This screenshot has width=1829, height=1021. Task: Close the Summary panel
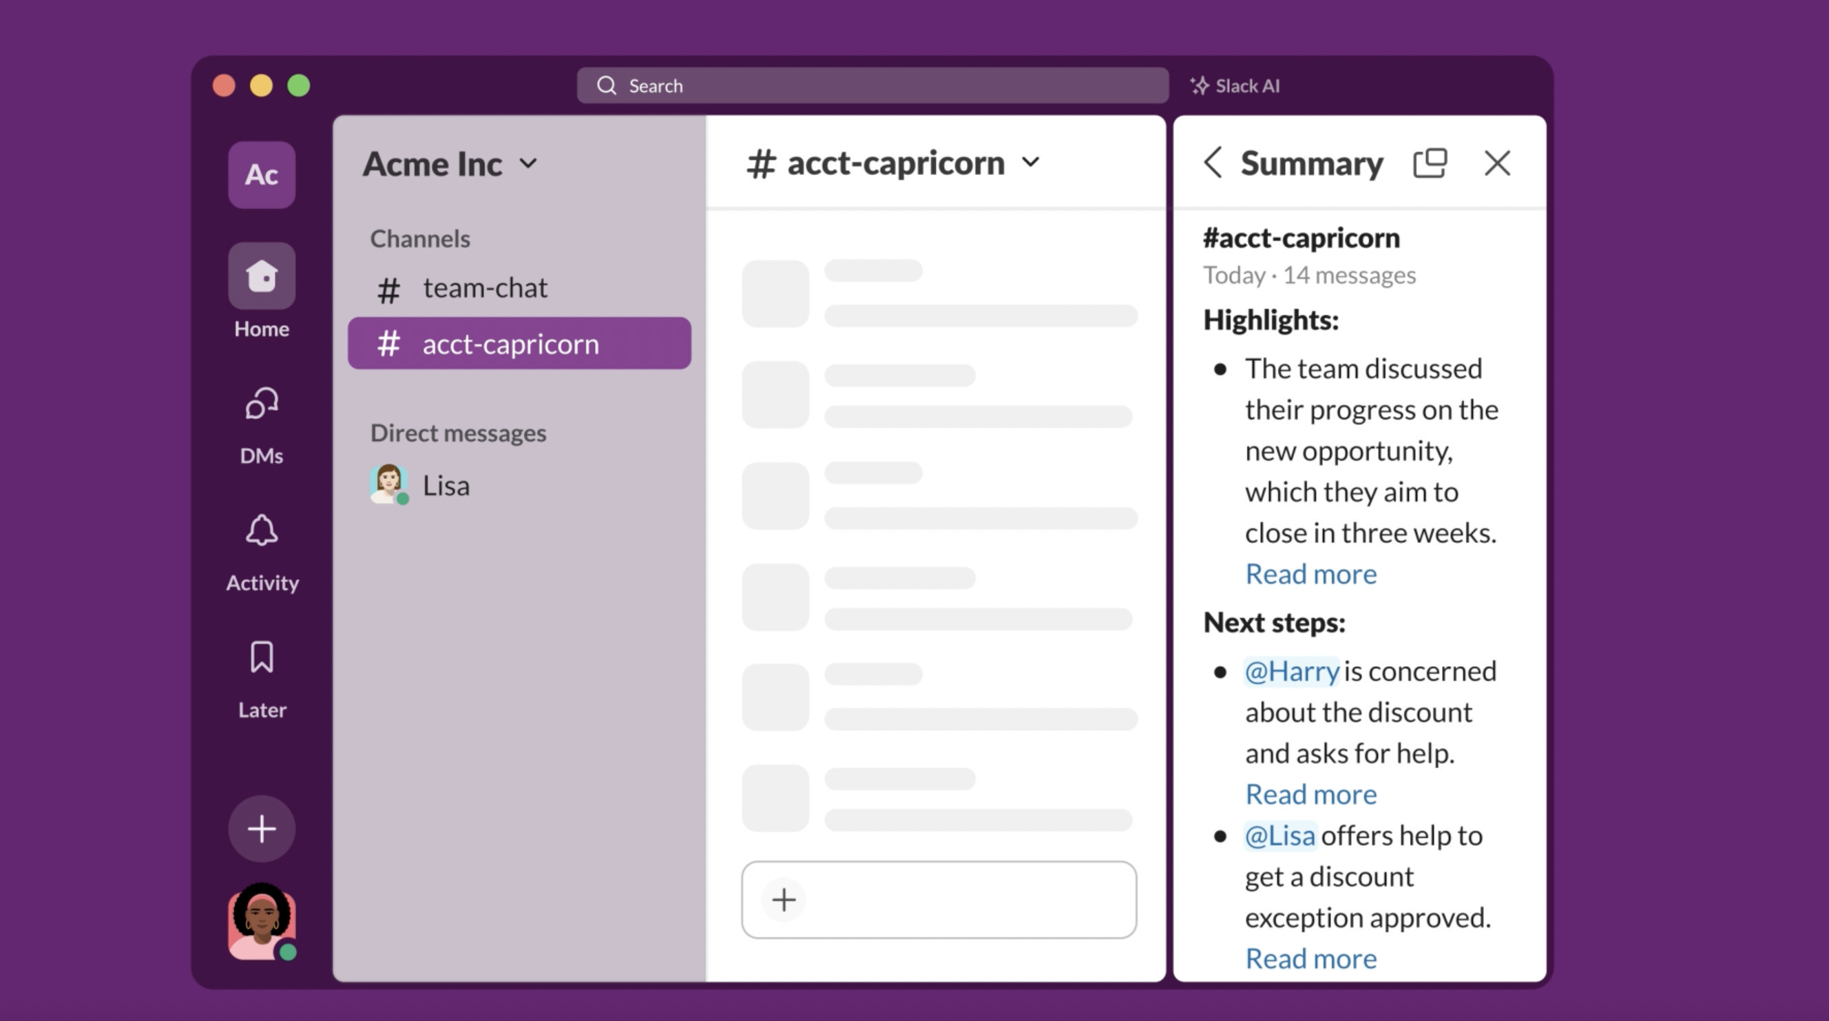pyautogui.click(x=1496, y=163)
